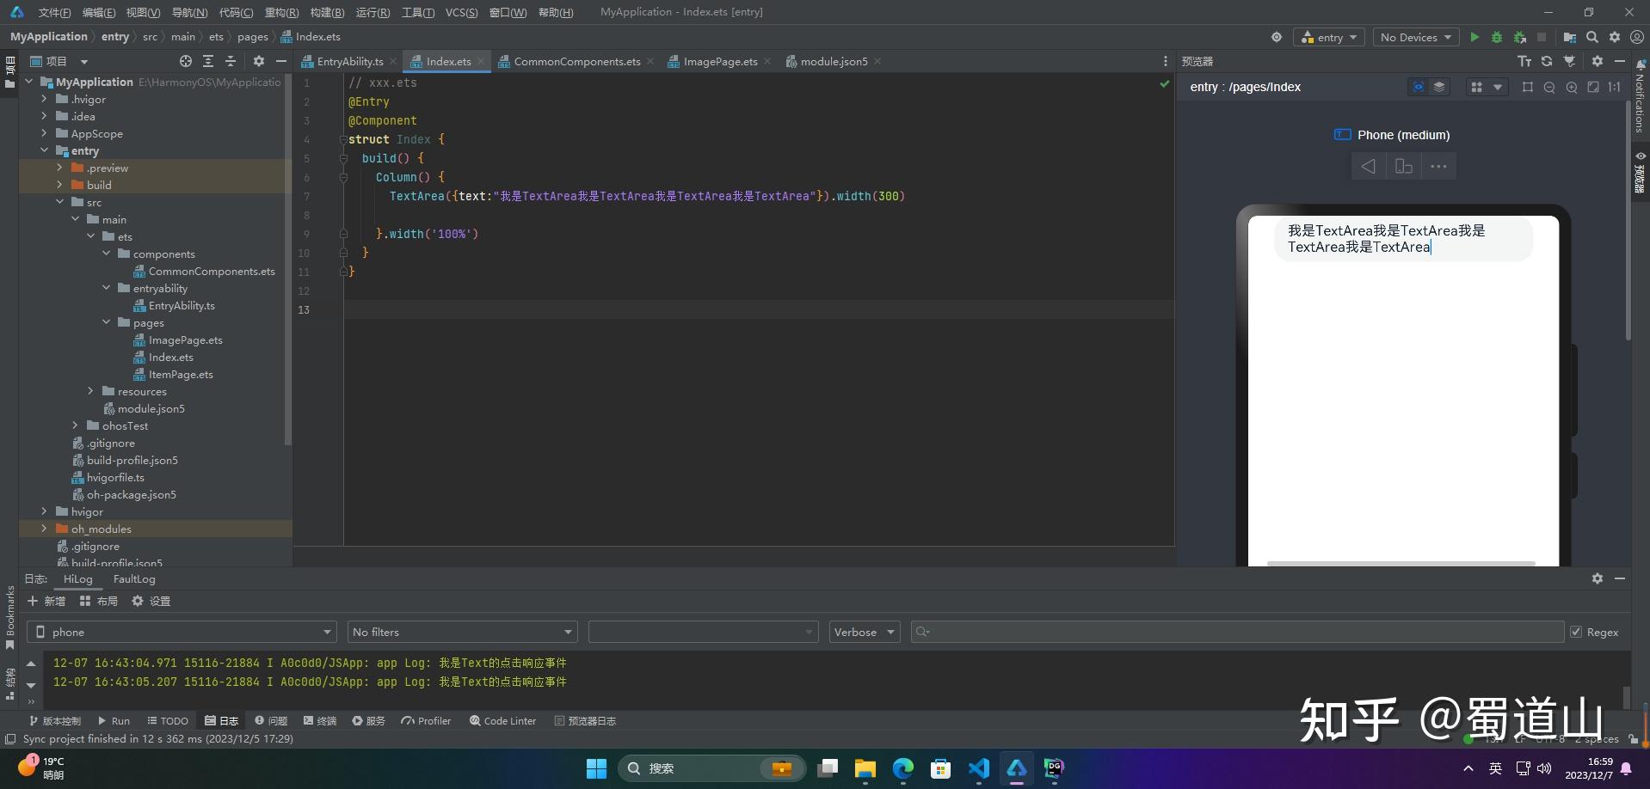Screen dimensions: 1650x789
Task: Open Previewer panel settings gear
Action: pos(1598,61)
